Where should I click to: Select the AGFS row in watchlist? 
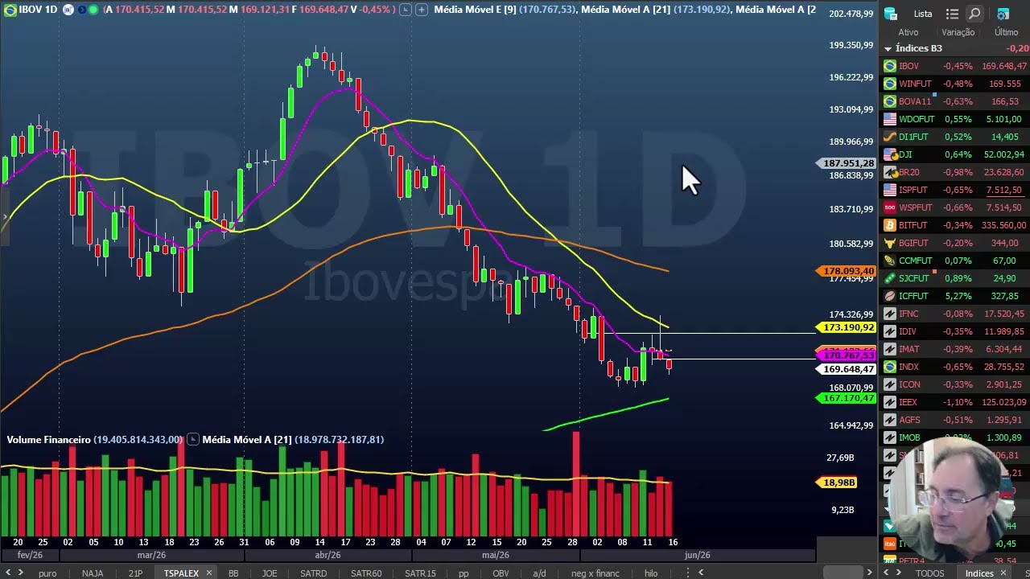click(956, 420)
